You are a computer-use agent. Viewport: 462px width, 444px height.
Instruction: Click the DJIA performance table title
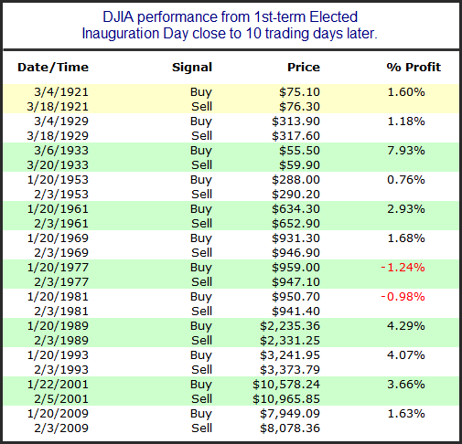[x=230, y=25]
